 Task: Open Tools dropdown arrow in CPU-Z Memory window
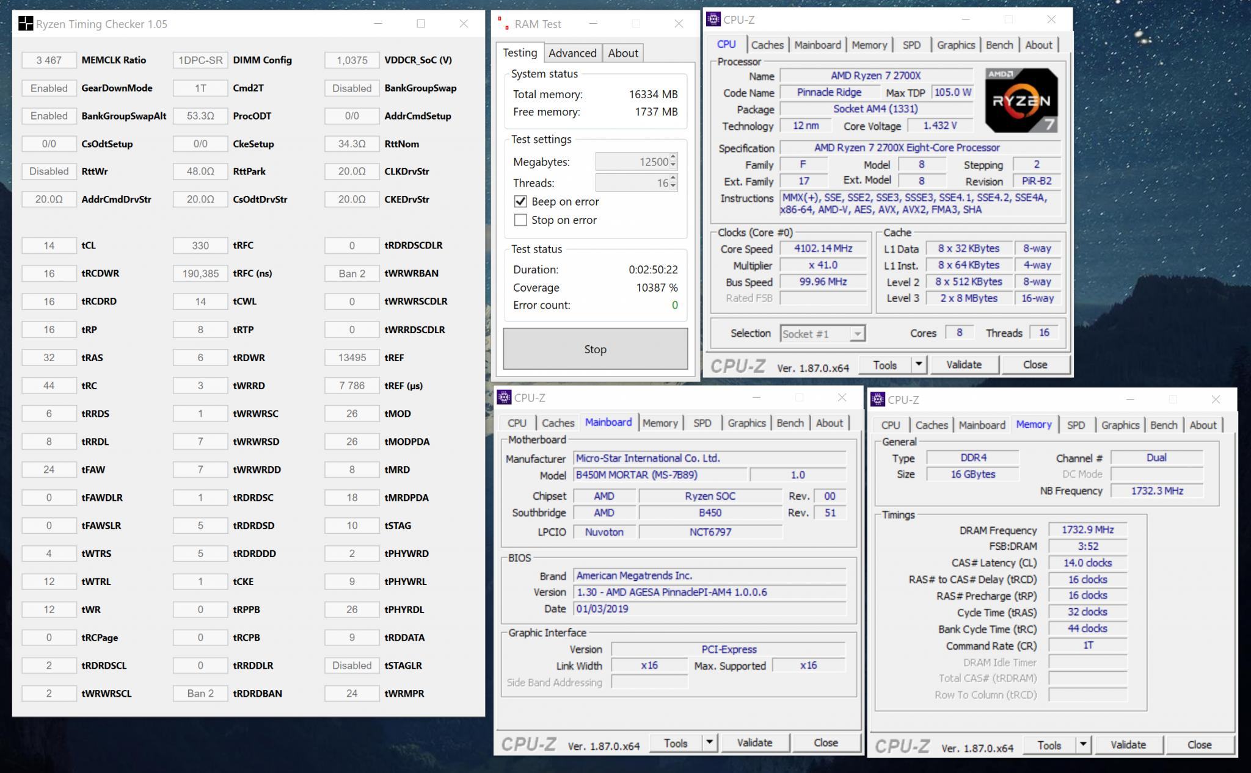1083,745
